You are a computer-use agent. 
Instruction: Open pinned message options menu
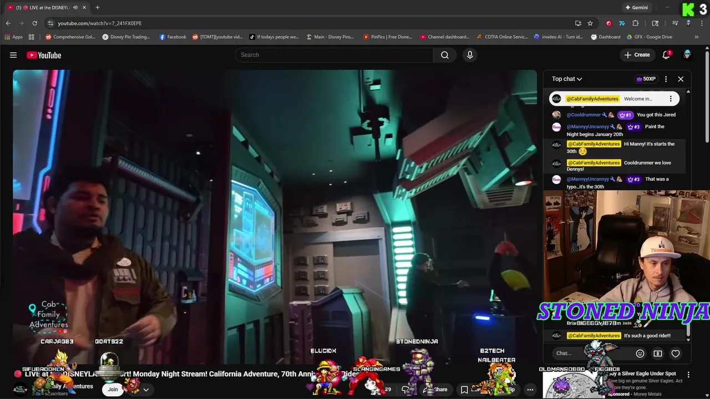(x=671, y=99)
